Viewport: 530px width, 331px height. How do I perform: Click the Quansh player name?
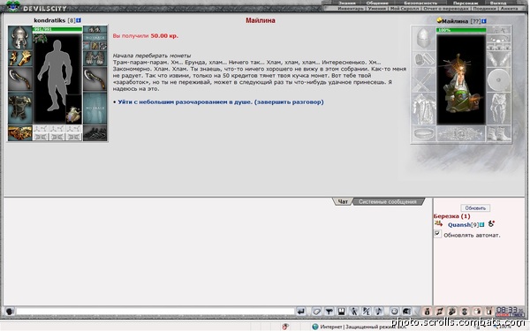(459, 224)
